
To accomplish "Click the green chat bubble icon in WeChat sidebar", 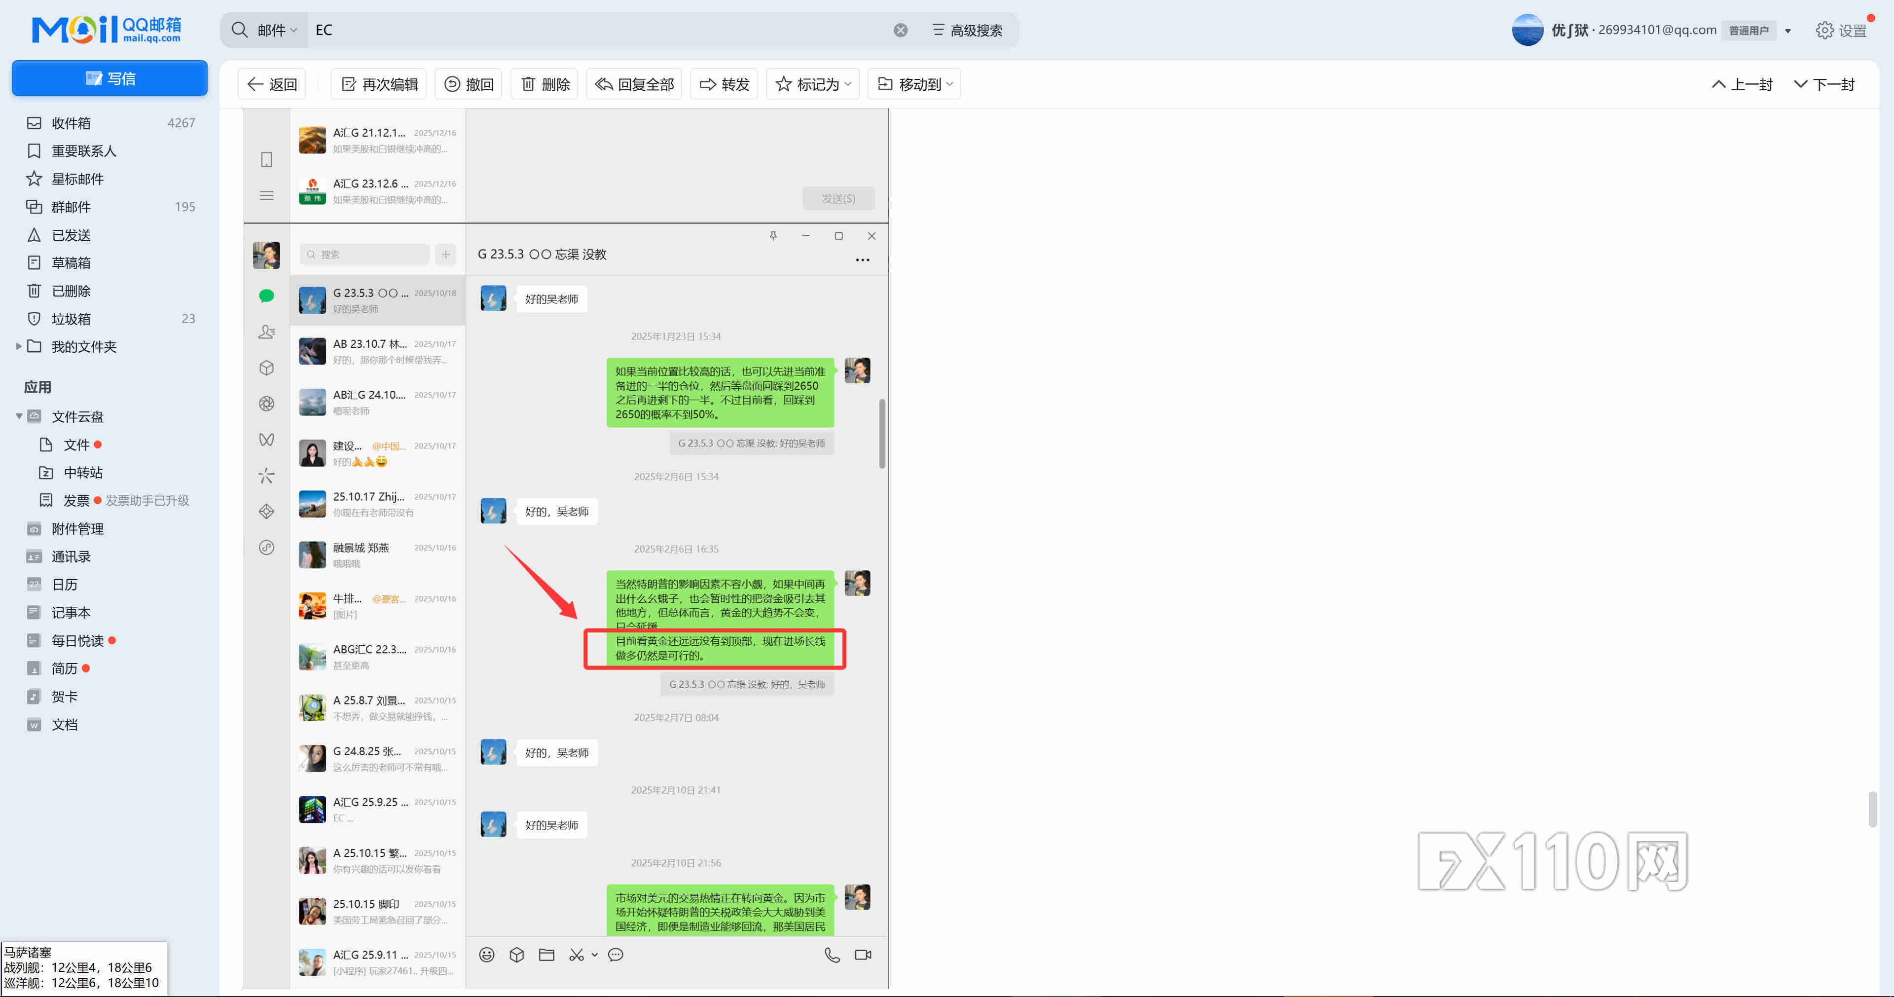I will 267,295.
